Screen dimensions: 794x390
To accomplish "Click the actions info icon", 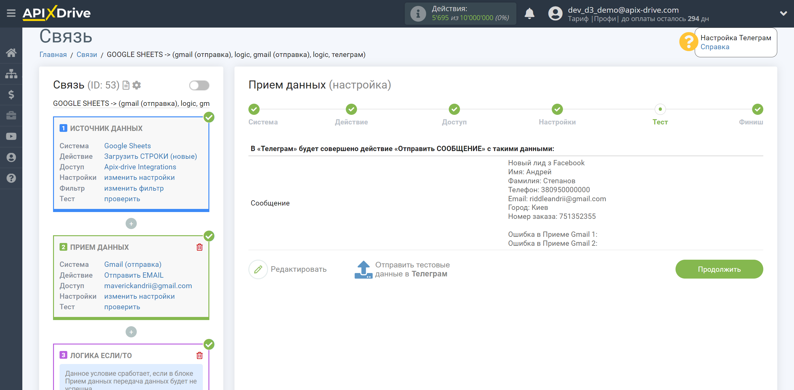I will point(418,14).
